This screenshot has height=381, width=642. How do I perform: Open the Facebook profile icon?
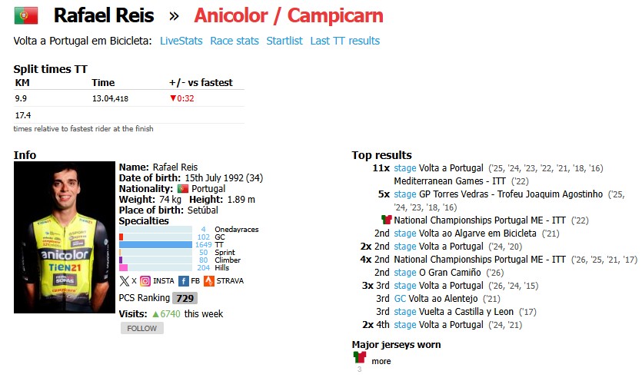184,281
